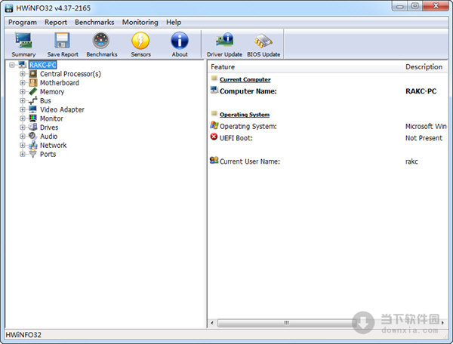Screen dimensions: 453x344
Task: Click the green Memory module icon
Action: 33,91
